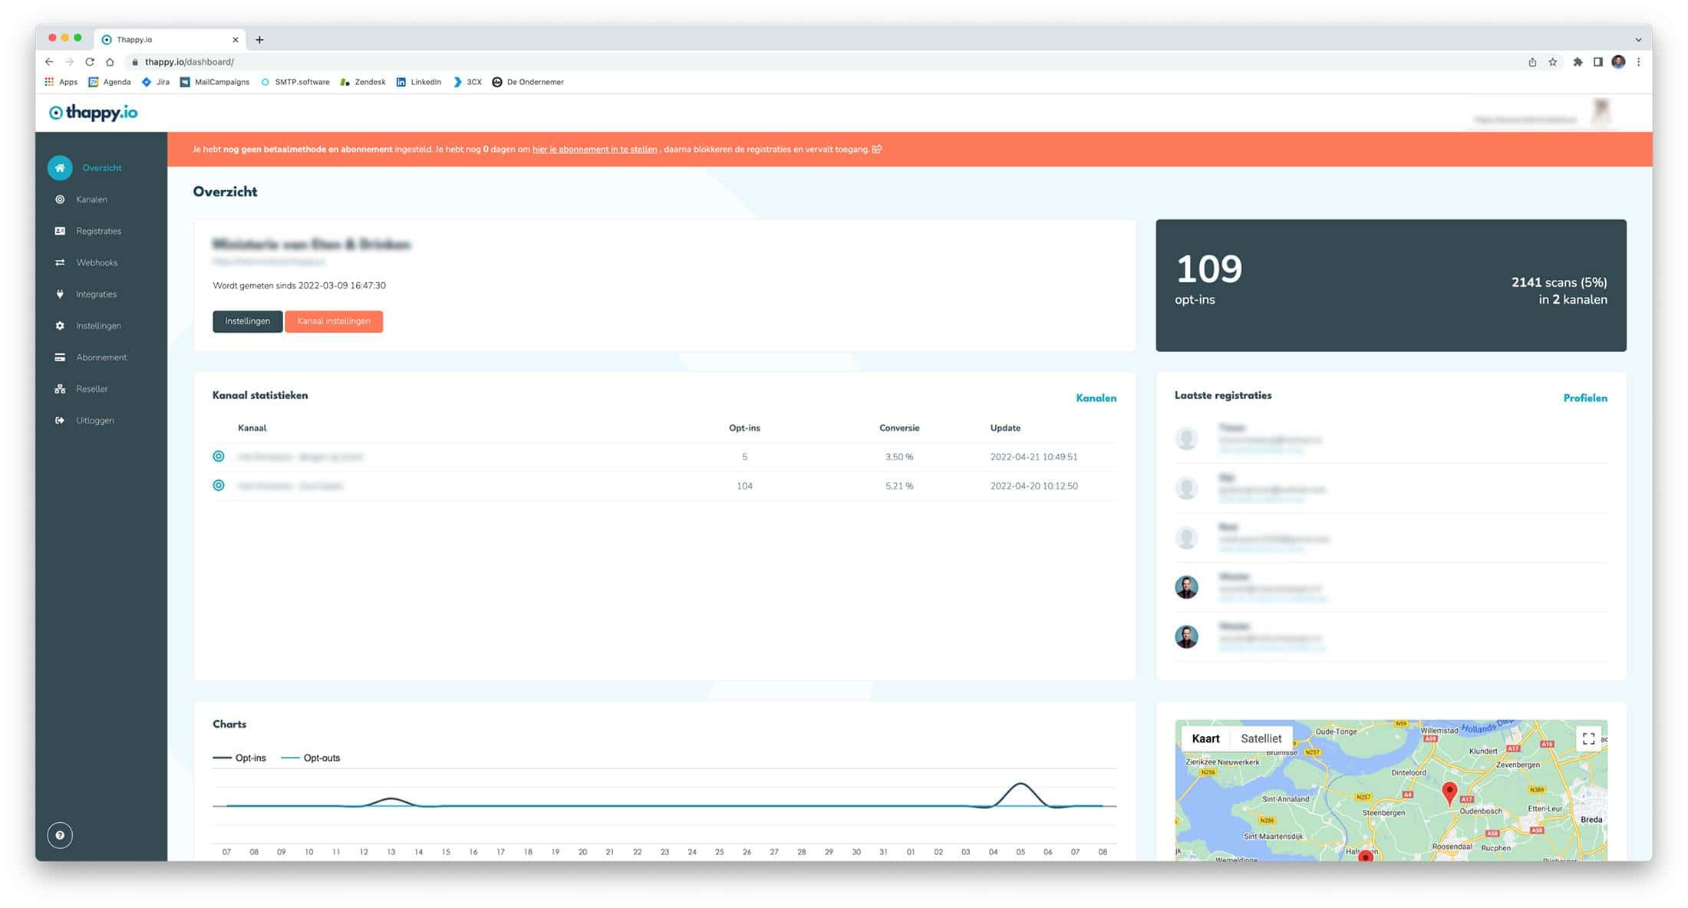Screen dimensions: 1688x908
Task: Click the Integraties plug icon in sidebar
Action: [60, 294]
